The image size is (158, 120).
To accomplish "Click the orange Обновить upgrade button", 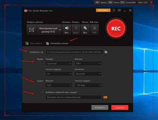I will tap(103, 10).
